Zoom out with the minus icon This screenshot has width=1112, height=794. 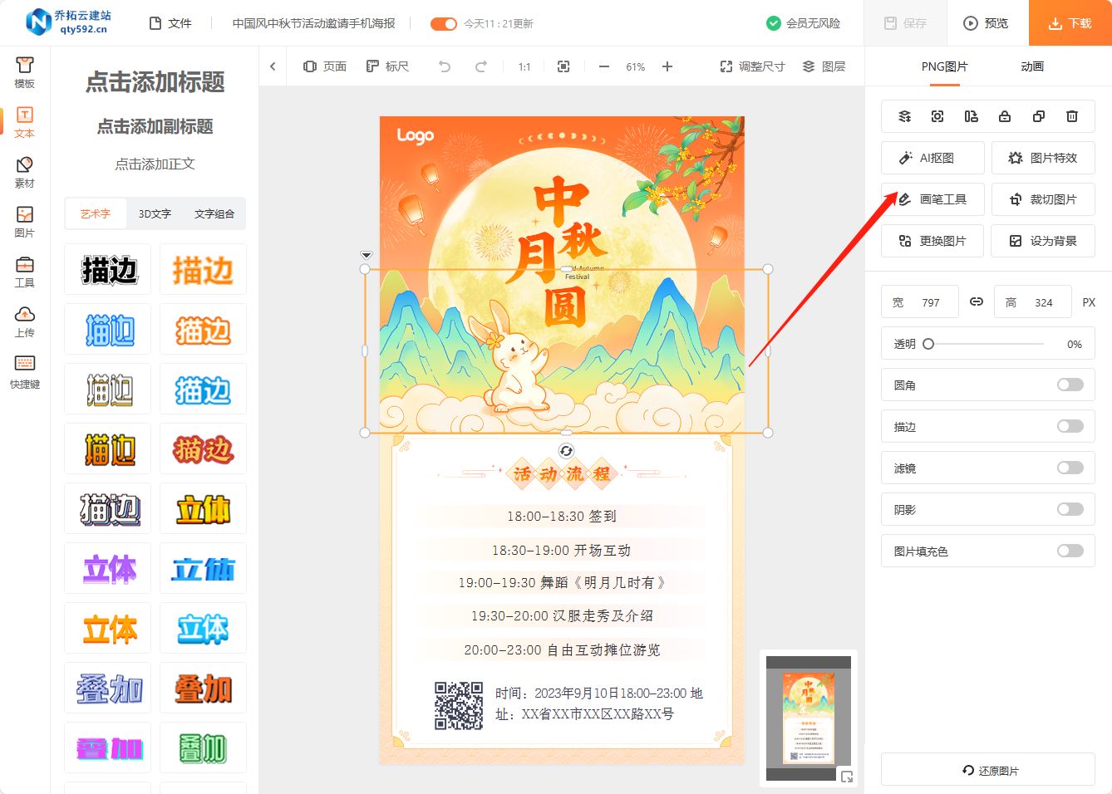click(604, 66)
